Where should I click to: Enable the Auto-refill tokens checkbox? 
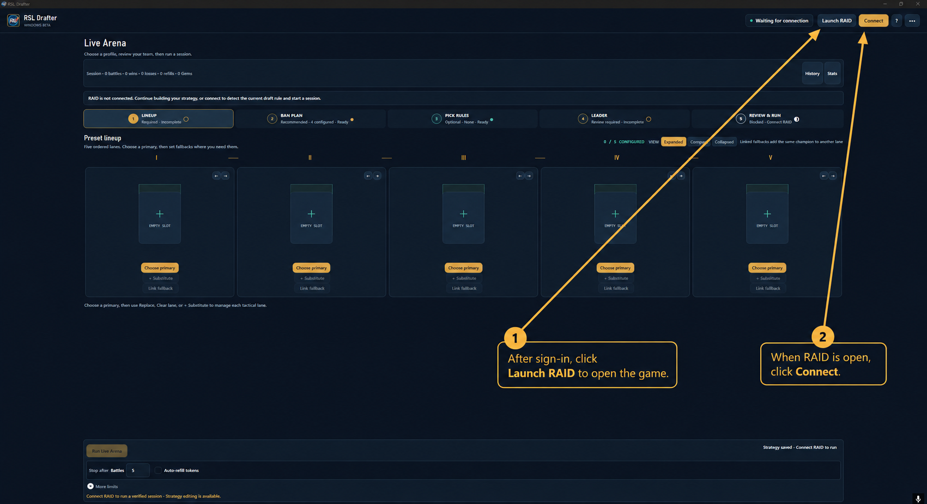pyautogui.click(x=158, y=470)
